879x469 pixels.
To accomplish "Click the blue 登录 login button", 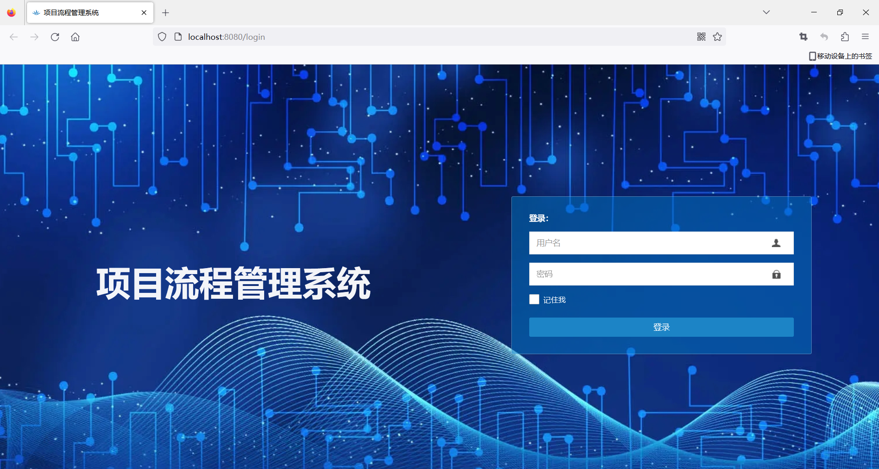I will [x=661, y=327].
